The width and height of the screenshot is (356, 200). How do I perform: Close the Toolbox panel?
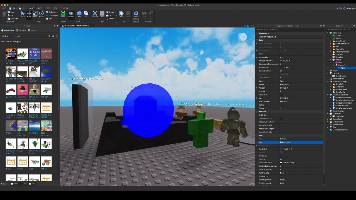click(58, 26)
